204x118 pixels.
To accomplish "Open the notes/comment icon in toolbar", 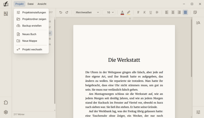I will 195,12.
